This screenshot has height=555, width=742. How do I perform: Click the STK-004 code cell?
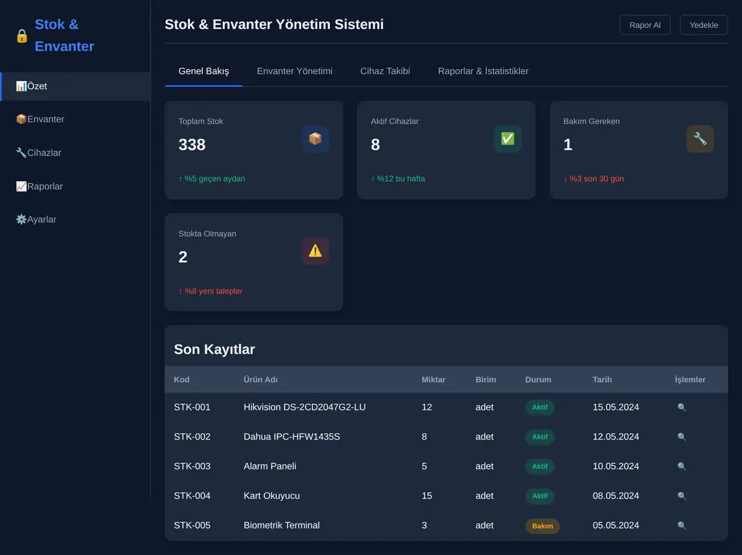[192, 496]
